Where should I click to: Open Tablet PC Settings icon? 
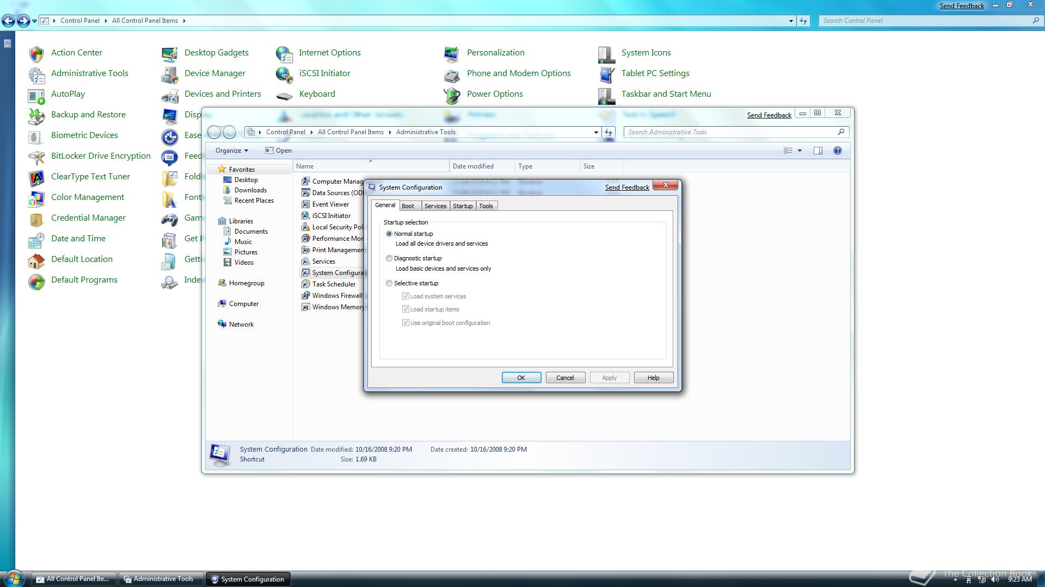point(607,74)
